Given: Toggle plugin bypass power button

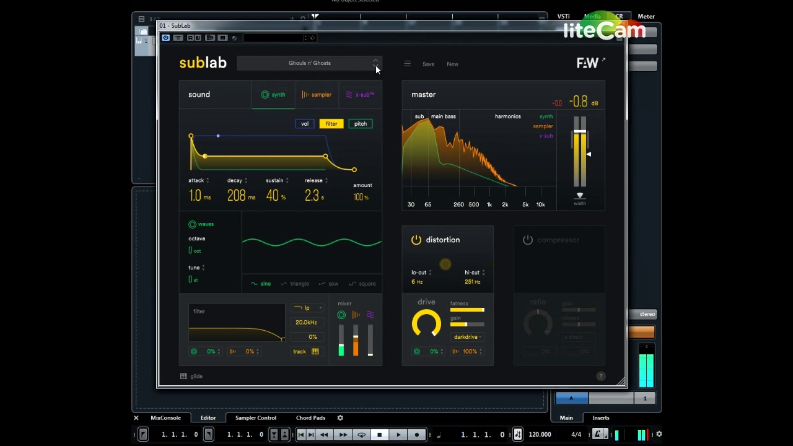Looking at the screenshot, I should 165,38.
